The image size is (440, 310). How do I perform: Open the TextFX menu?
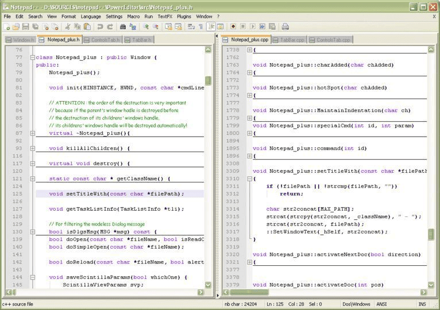[165, 17]
